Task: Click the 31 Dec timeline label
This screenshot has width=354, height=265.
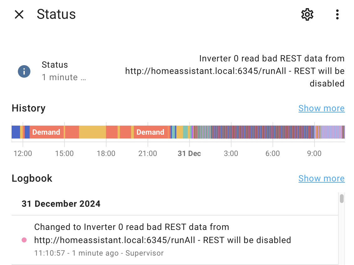Action: tap(189, 153)
